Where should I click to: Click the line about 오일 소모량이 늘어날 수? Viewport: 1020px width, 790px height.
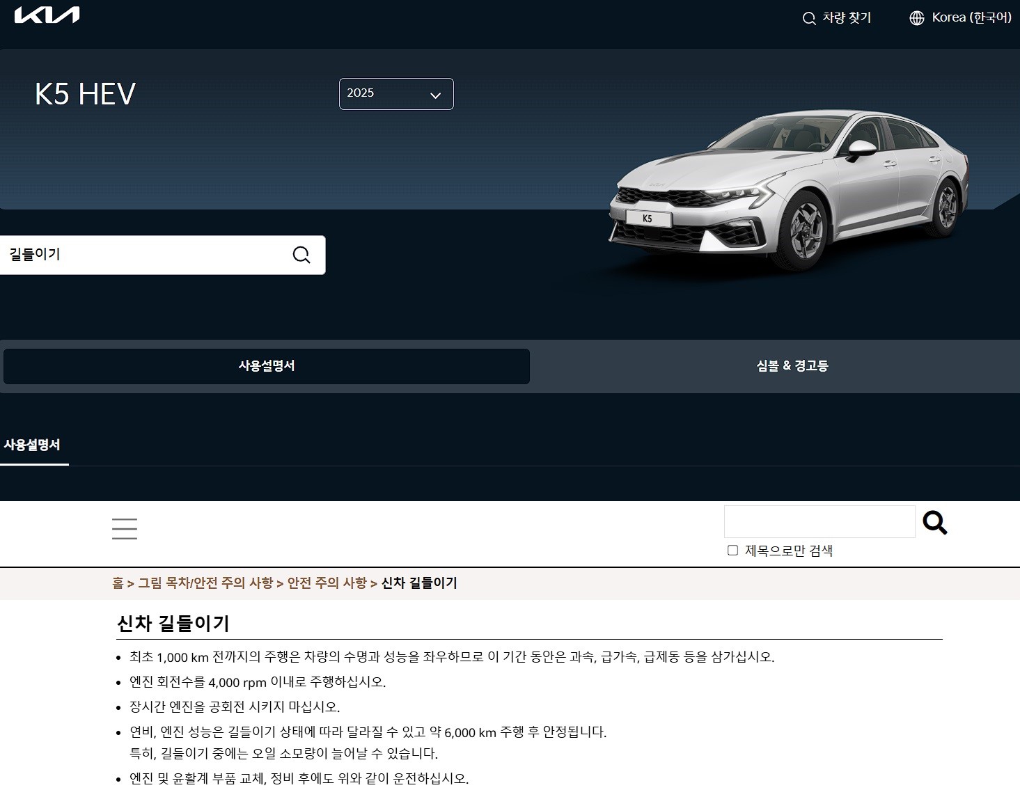[x=284, y=754]
